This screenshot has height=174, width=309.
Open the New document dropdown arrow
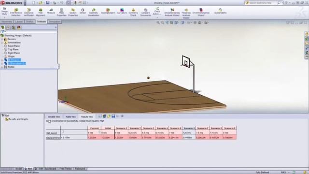(37, 3)
